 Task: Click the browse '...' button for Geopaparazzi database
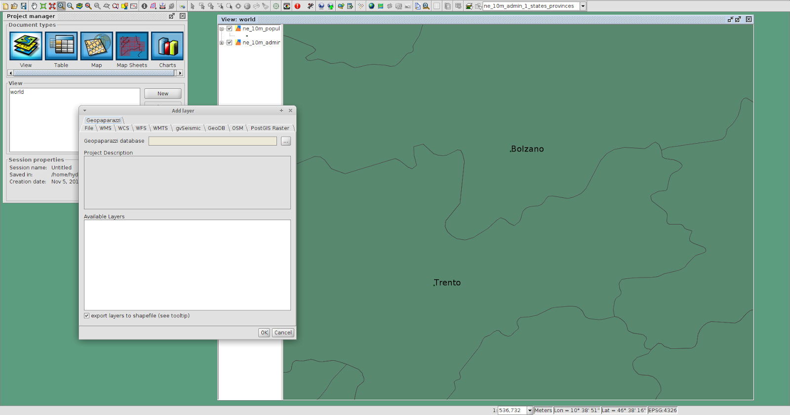286,141
